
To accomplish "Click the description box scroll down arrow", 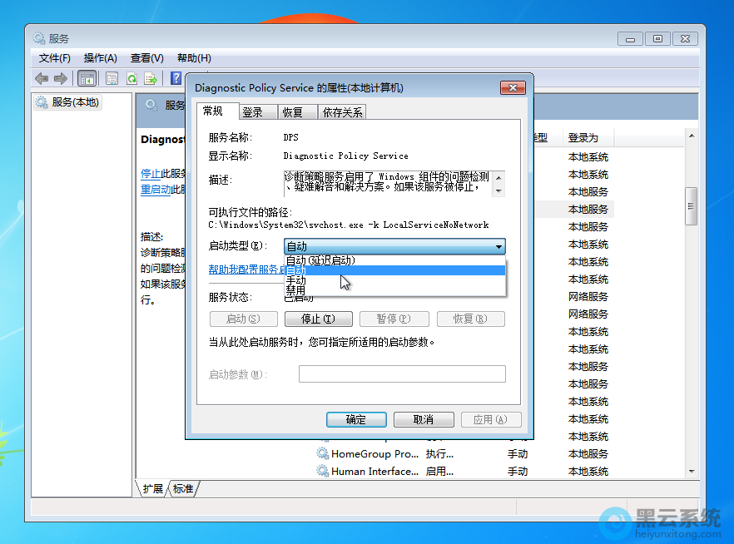I will 498,190.
